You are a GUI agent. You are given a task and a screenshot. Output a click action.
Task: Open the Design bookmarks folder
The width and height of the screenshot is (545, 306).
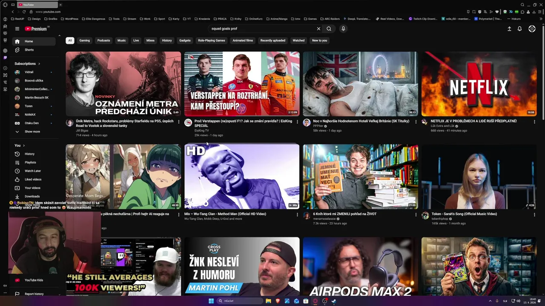click(x=34, y=19)
